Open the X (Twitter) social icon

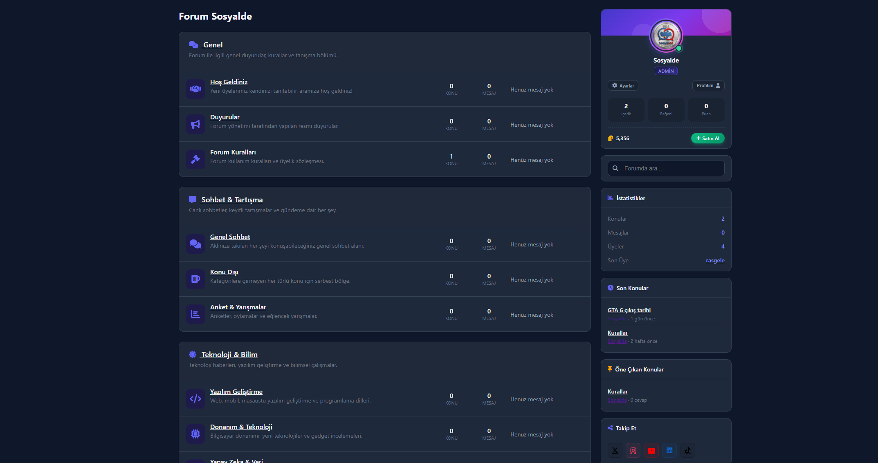[615, 450]
